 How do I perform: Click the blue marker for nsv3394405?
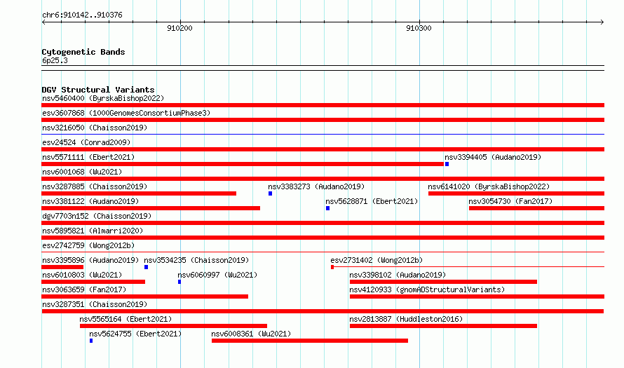click(x=447, y=164)
